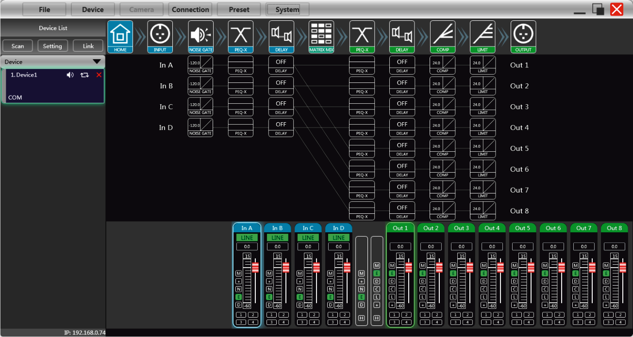Open the HOME page icon
Viewport: 633px width, 337px height.
pyautogui.click(x=120, y=36)
